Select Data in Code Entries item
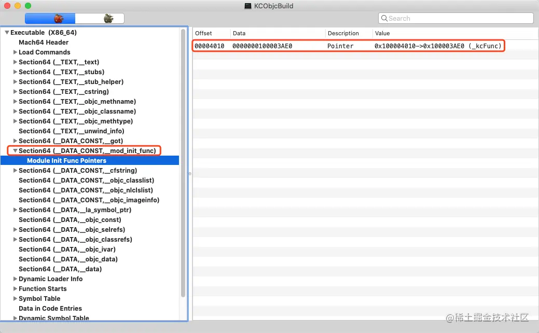The image size is (539, 333). (x=50, y=308)
